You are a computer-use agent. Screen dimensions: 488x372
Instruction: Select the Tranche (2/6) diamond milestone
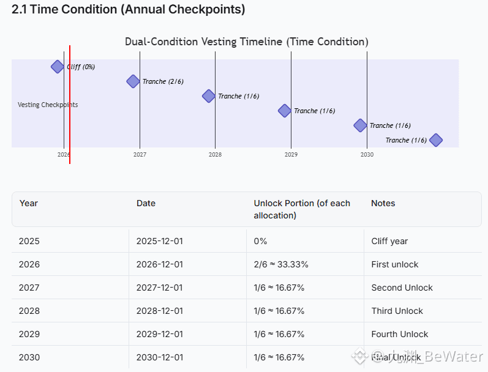133,81
